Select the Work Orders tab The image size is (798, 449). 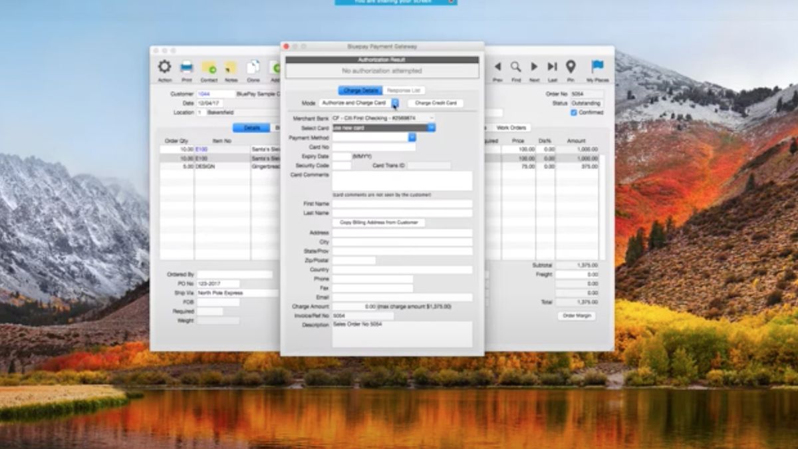(x=512, y=127)
